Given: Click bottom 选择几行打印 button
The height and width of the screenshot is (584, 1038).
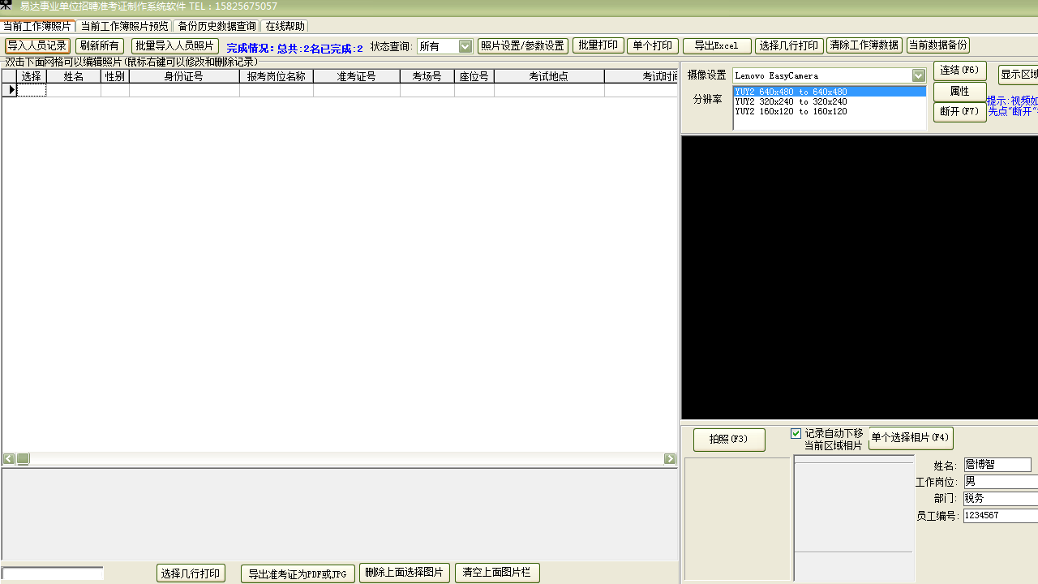Looking at the screenshot, I should click(x=191, y=573).
